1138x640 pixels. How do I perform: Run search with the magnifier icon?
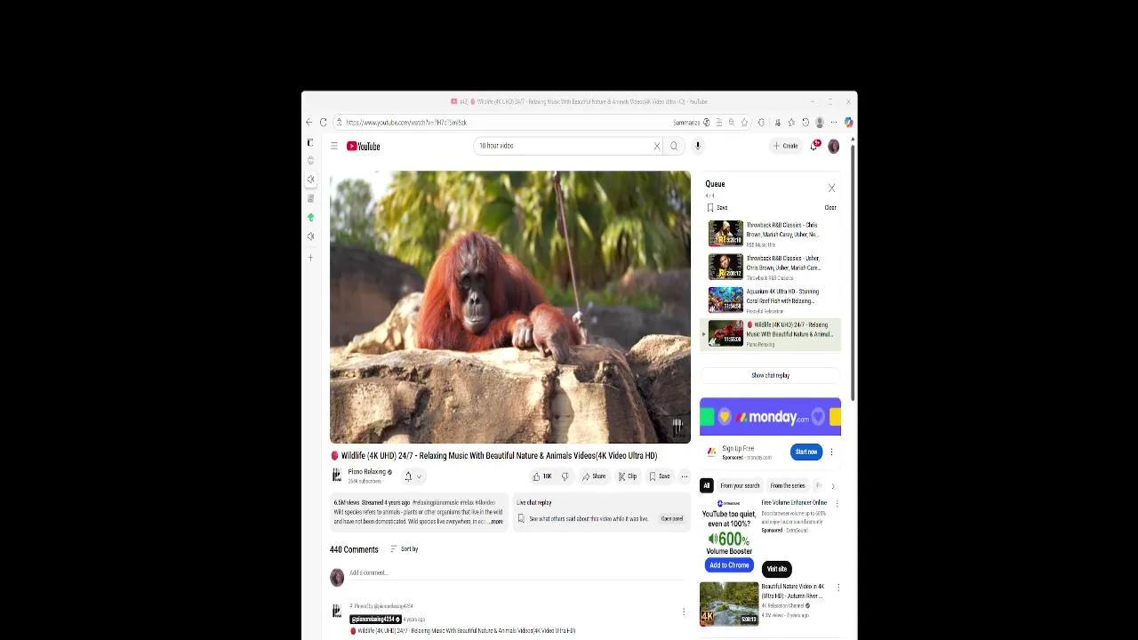click(x=674, y=146)
